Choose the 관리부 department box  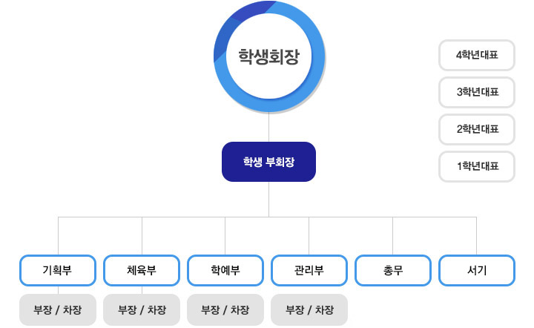309,271
